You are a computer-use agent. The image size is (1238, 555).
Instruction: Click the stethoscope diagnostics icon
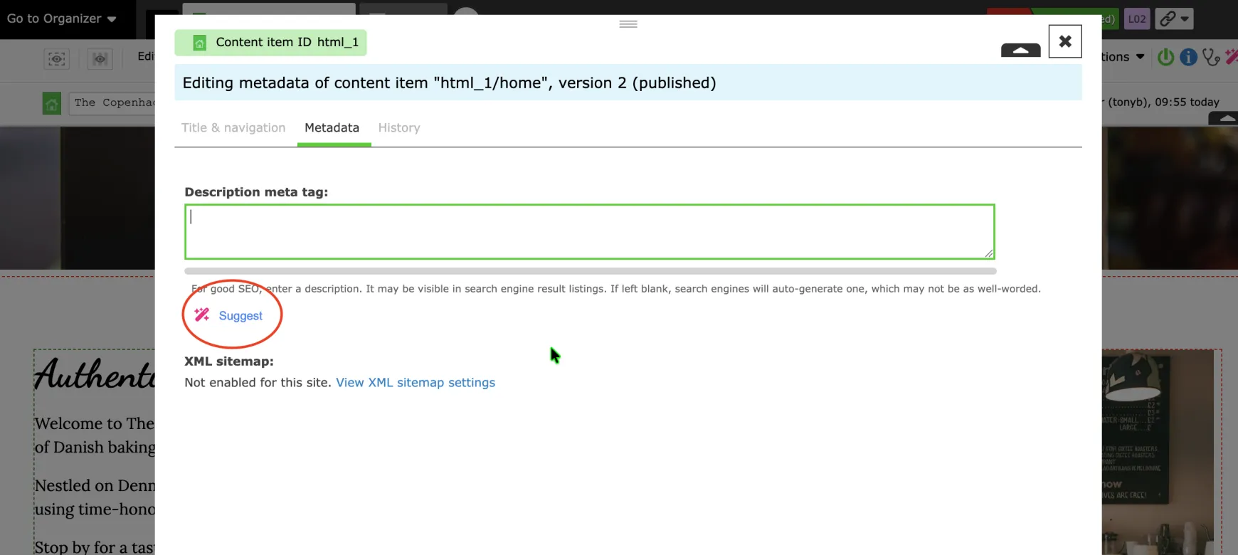click(x=1211, y=57)
